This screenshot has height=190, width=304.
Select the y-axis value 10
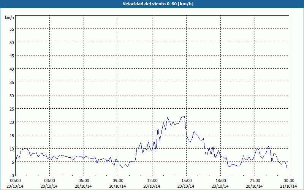coord(12,149)
